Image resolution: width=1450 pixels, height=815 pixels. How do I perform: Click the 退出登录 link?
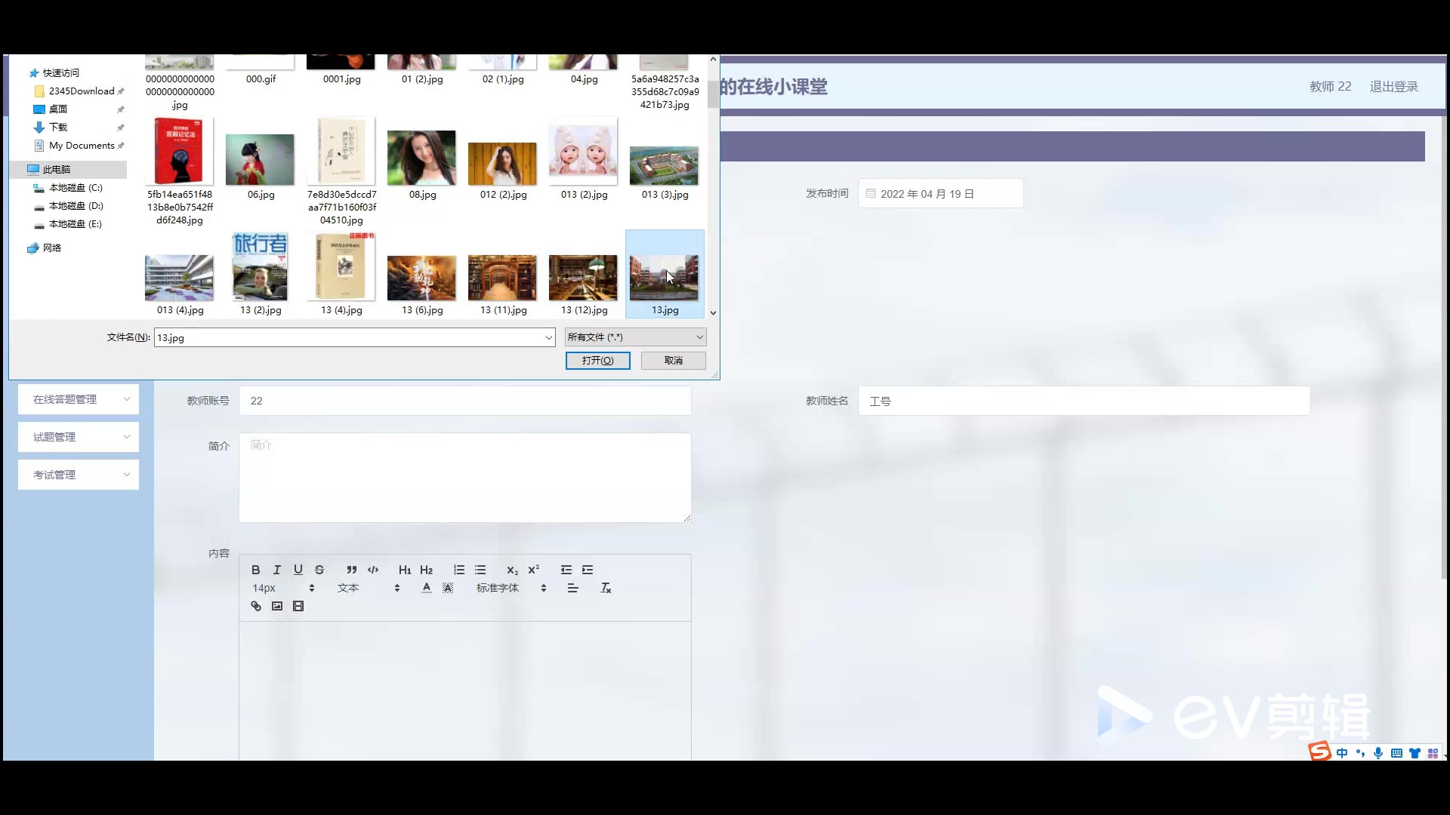[1393, 87]
